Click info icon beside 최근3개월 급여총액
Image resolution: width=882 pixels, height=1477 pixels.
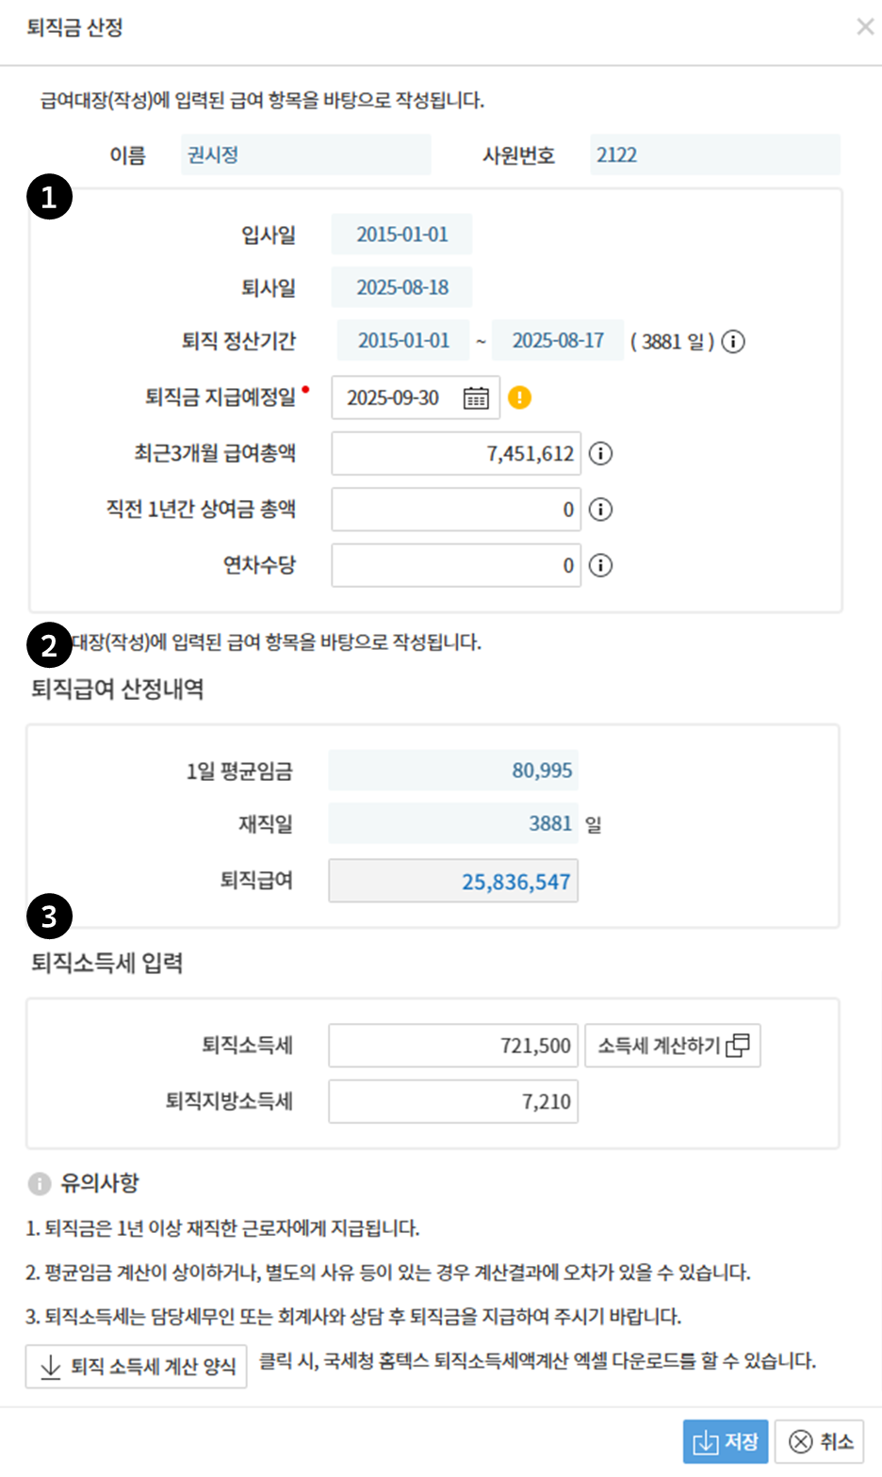pyautogui.click(x=600, y=454)
